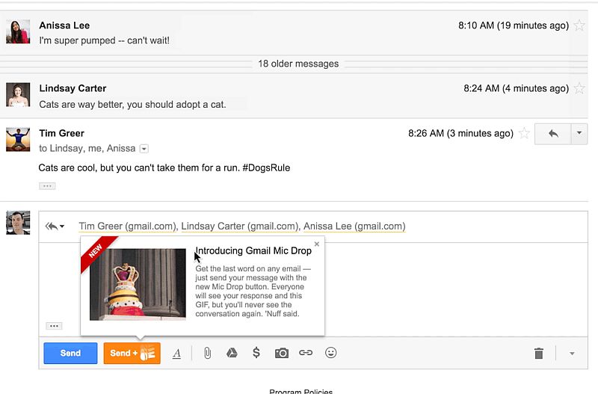The width and height of the screenshot is (598, 394).
Task: Insert files using Google Drive icon
Action: click(232, 353)
